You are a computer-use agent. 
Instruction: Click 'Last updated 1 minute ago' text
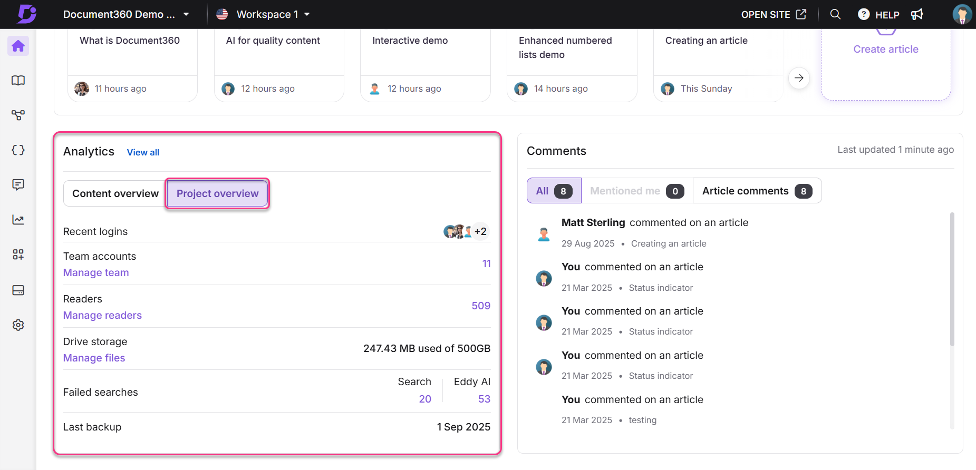tap(895, 150)
